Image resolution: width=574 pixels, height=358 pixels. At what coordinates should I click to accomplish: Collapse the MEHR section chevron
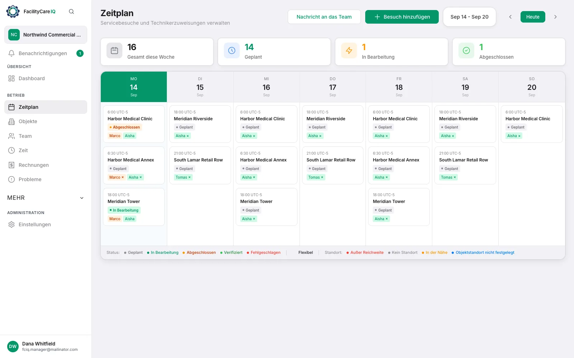82,198
